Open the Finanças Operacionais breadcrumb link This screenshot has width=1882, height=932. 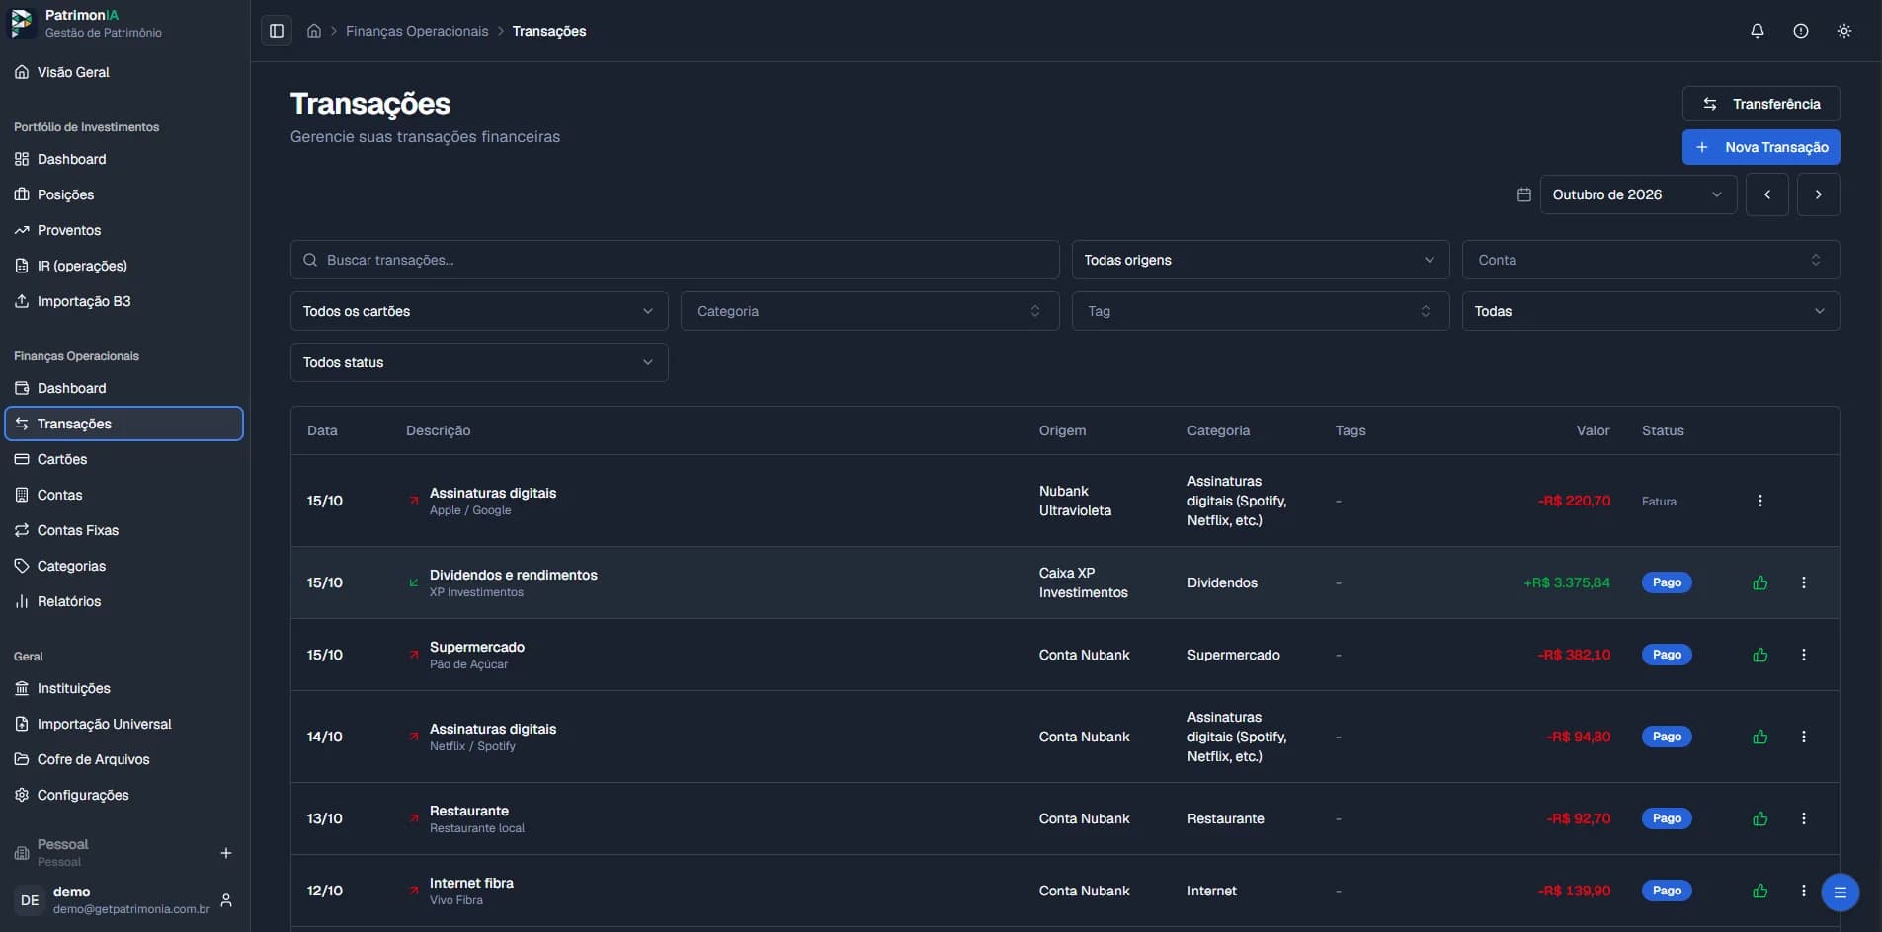[417, 31]
